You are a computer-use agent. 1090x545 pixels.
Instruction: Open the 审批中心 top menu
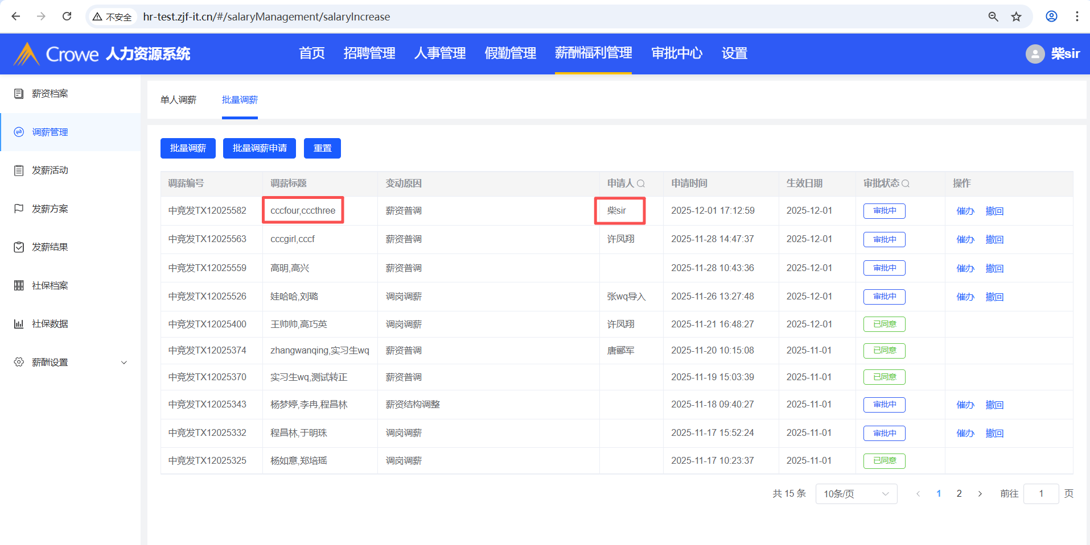point(676,53)
